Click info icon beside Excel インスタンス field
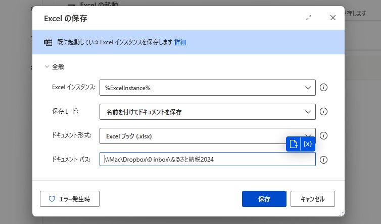The height and width of the screenshot is (224, 381). (x=323, y=88)
